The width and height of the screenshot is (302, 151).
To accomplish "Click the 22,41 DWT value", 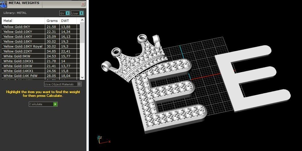I will [x=66, y=51].
